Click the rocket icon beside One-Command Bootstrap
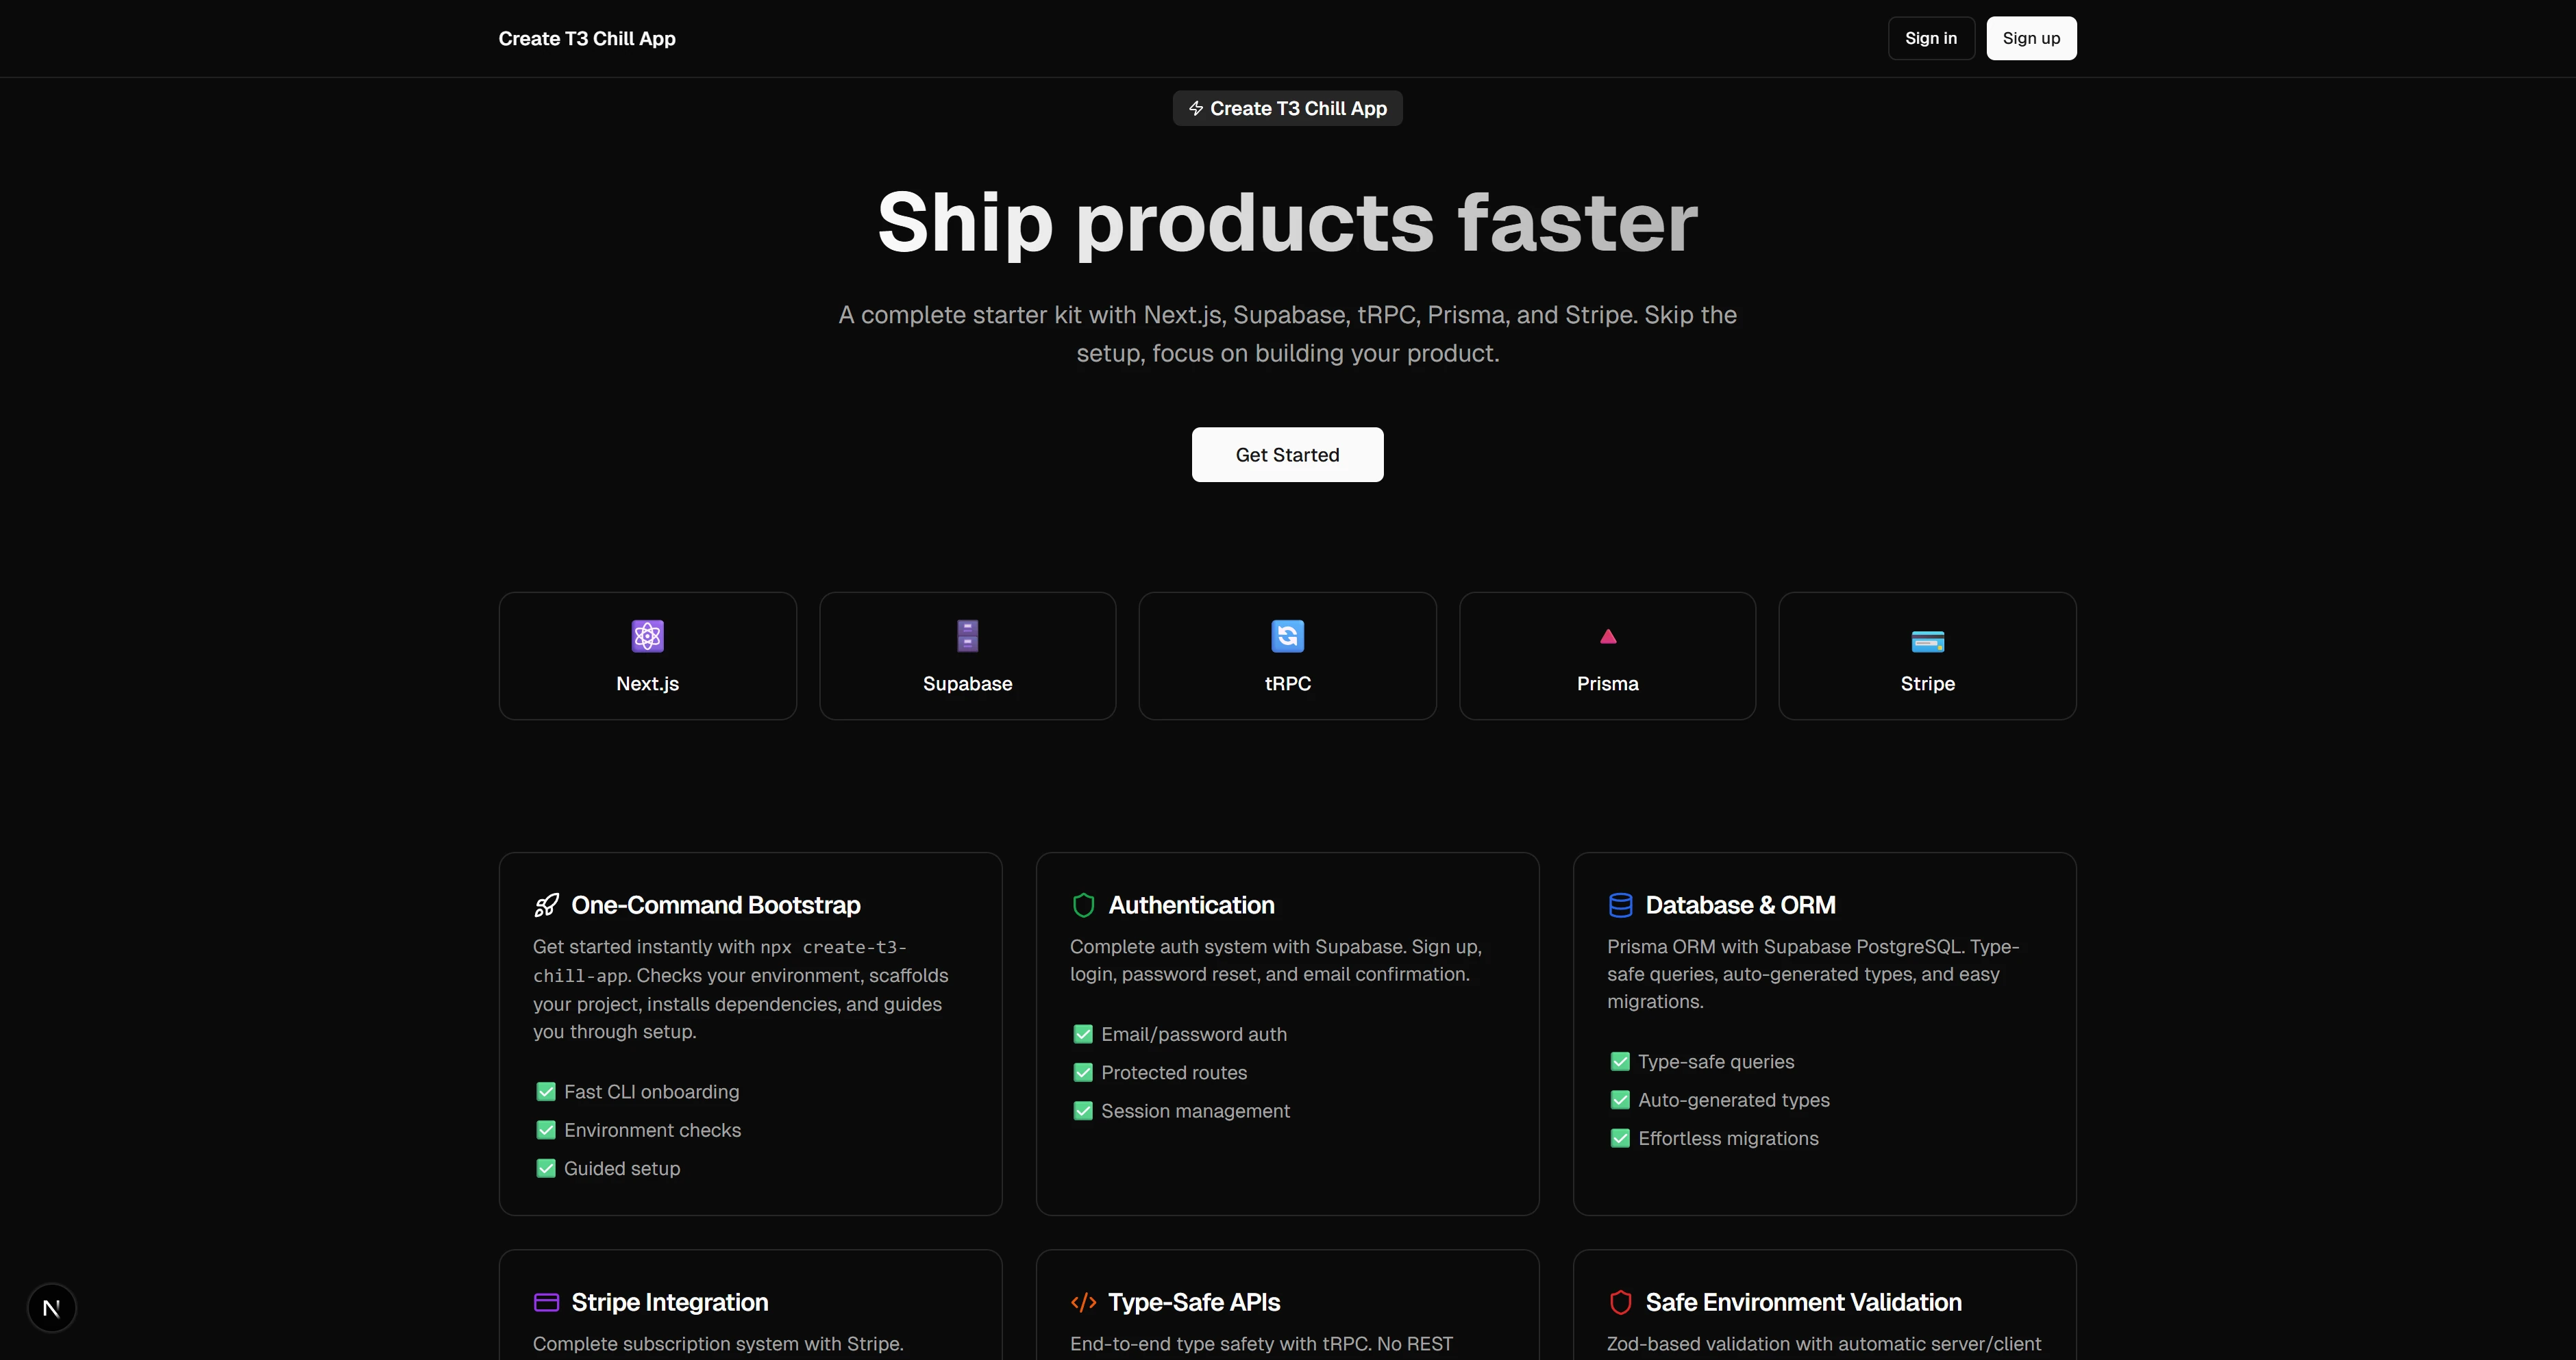This screenshot has width=2576, height=1360. 546,905
